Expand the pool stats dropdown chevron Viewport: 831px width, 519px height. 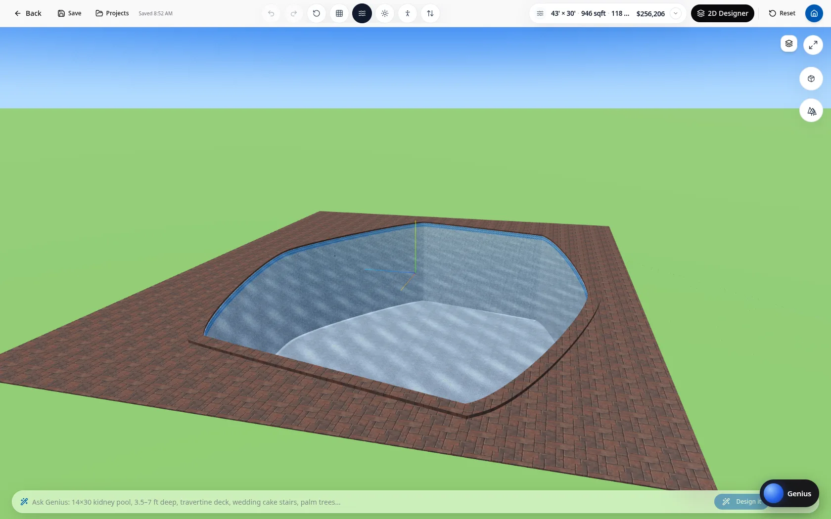[676, 13]
